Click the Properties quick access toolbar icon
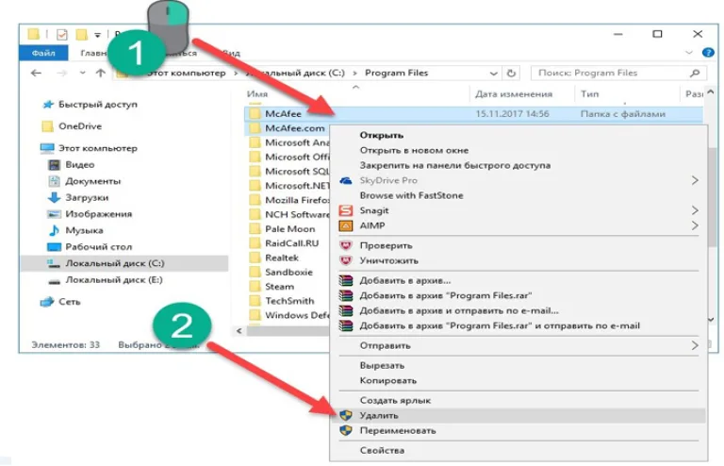The height and width of the screenshot is (466, 724). coord(62,34)
